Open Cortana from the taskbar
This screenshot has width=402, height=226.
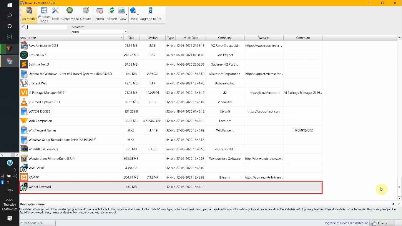point(9,26)
